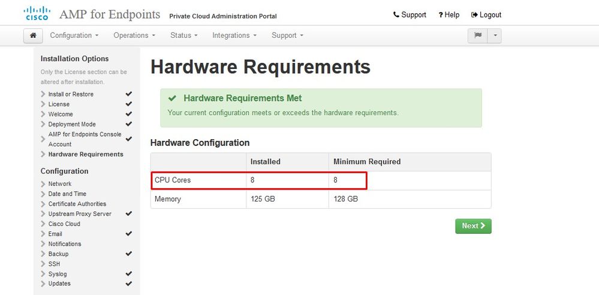Click chevron arrow before SSH
Screen dimensions: 599x295
[x=43, y=264]
